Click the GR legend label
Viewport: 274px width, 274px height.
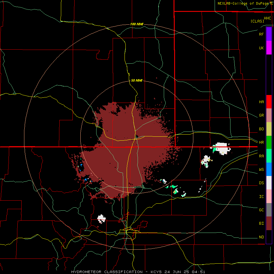[261, 115]
